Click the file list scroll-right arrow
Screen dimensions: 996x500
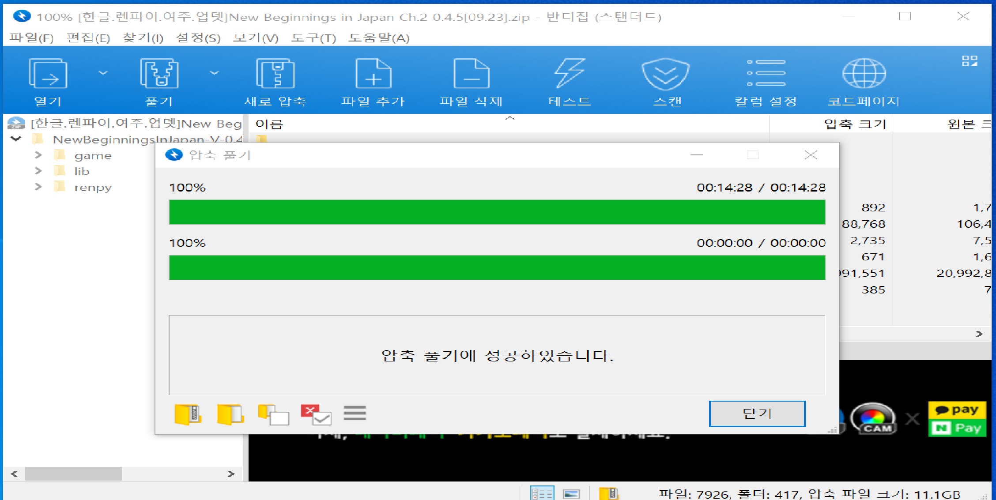pyautogui.click(x=979, y=334)
